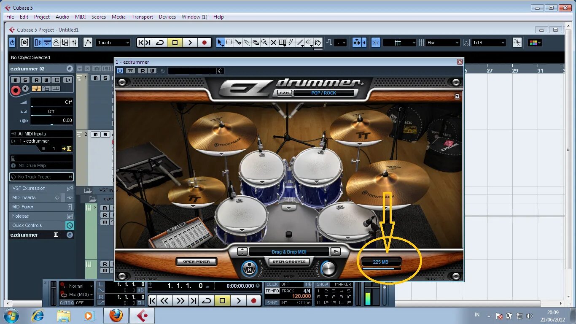Click the Velocity knob in EZdrummer
576x324 pixels.
click(x=328, y=268)
